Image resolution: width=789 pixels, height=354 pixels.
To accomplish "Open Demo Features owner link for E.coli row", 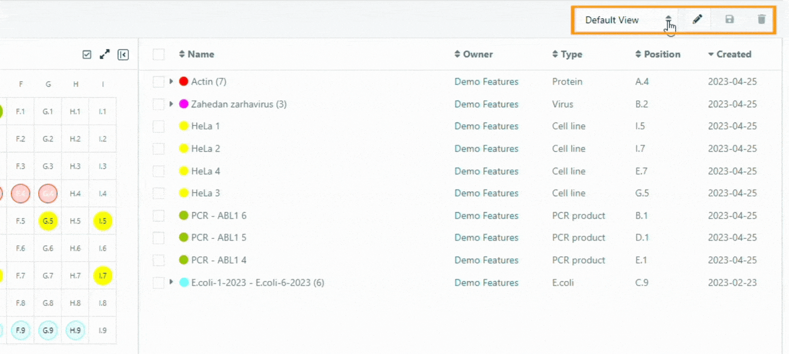I will point(486,283).
